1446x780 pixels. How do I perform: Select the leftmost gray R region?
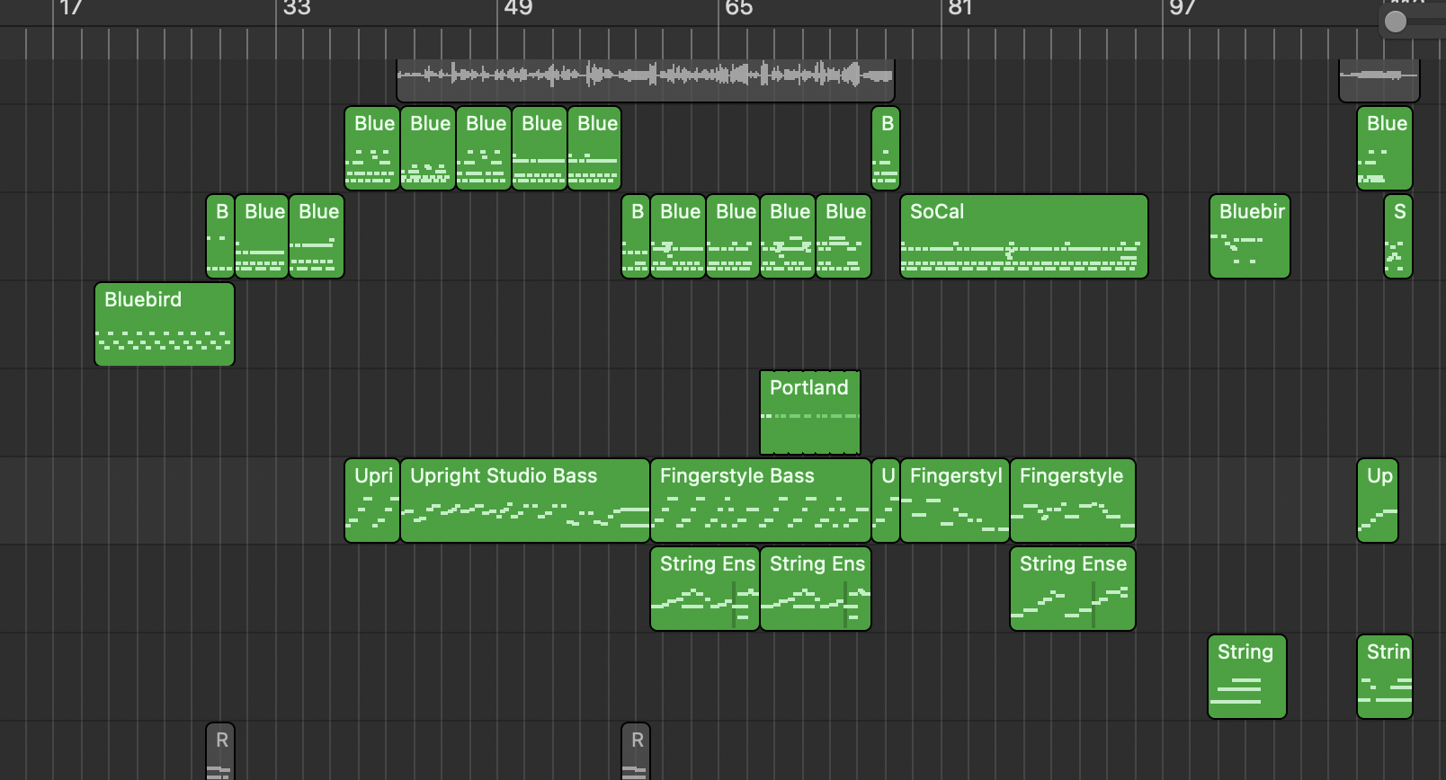pyautogui.click(x=220, y=751)
